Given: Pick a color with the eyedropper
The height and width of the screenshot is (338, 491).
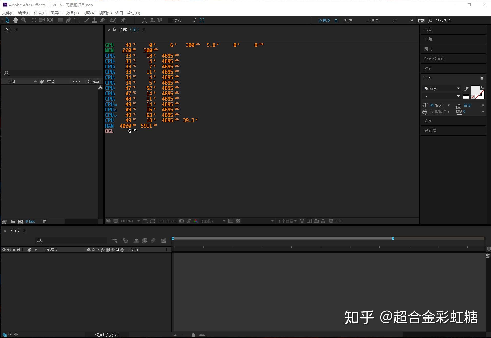Looking at the screenshot, I should pyautogui.click(x=466, y=89).
